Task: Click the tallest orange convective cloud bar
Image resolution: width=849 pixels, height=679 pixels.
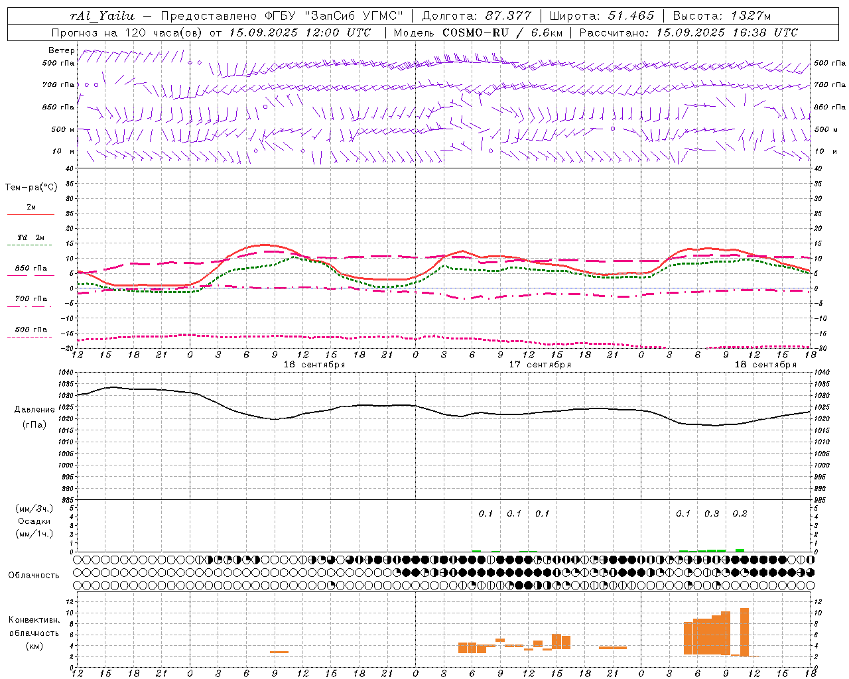Action: [x=744, y=632]
